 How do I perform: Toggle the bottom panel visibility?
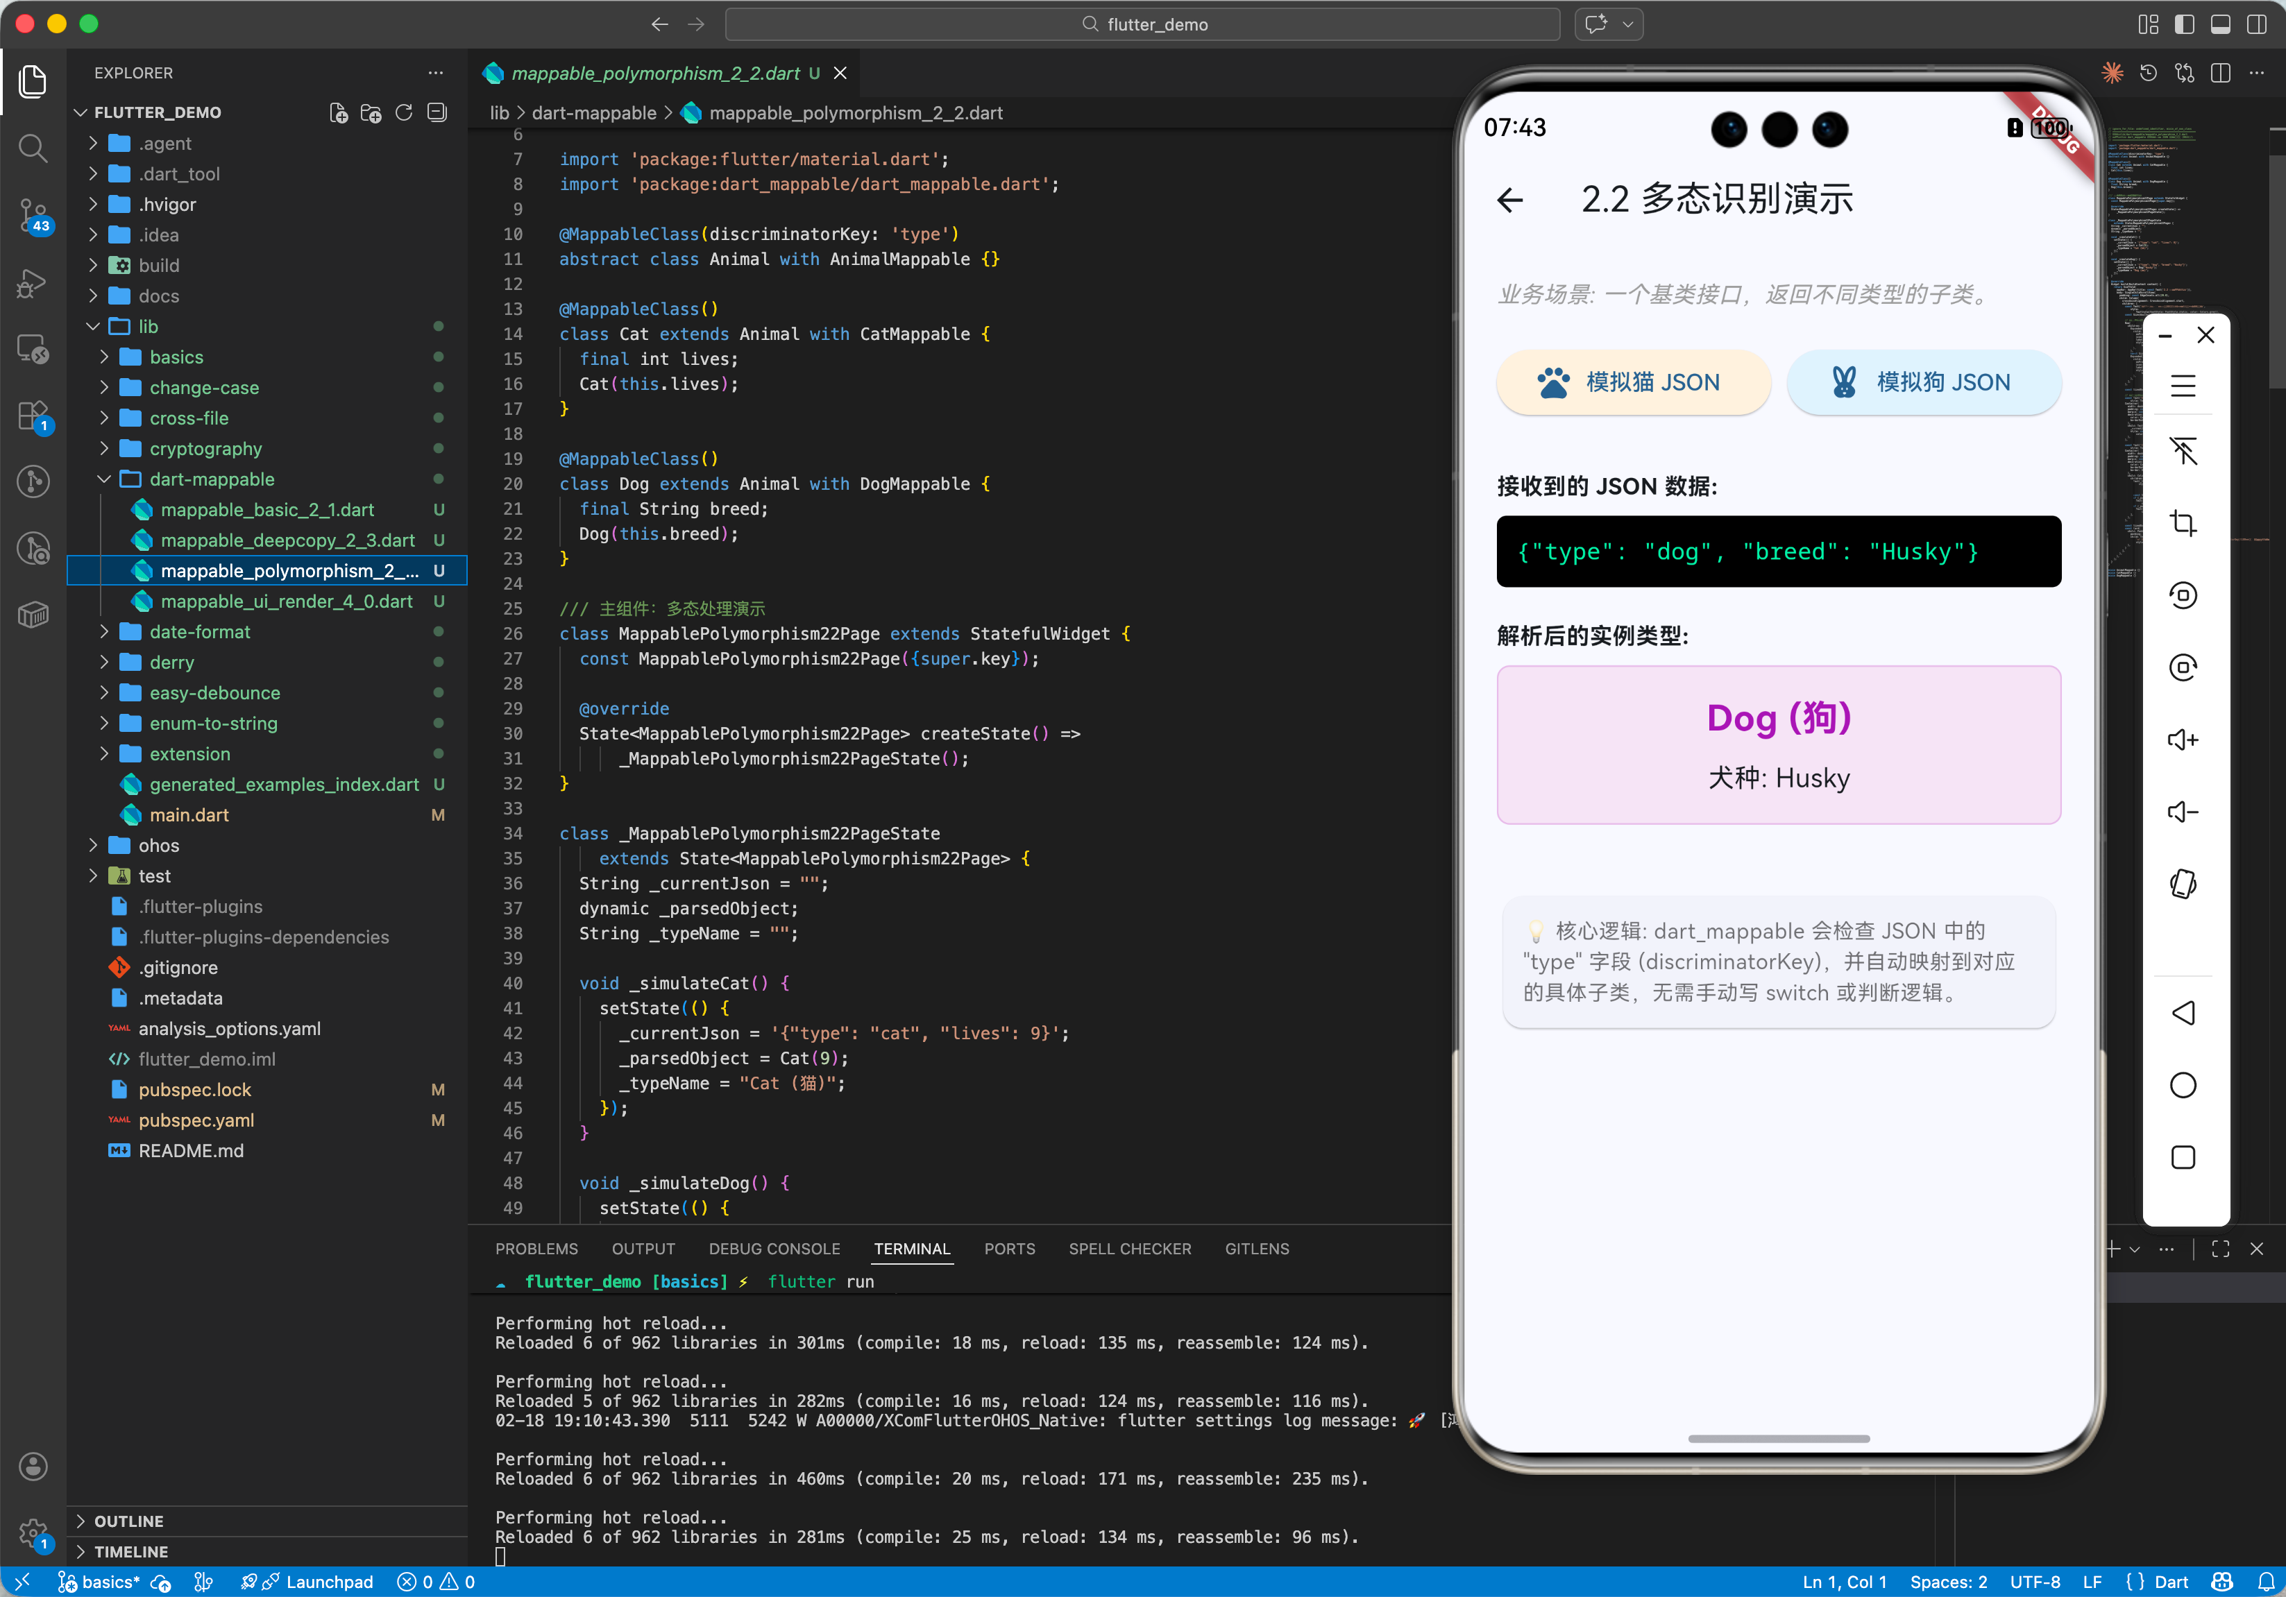tap(2220, 24)
